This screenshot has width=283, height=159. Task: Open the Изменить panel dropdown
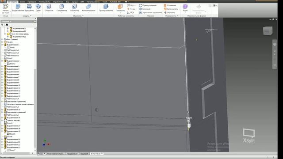78,16
